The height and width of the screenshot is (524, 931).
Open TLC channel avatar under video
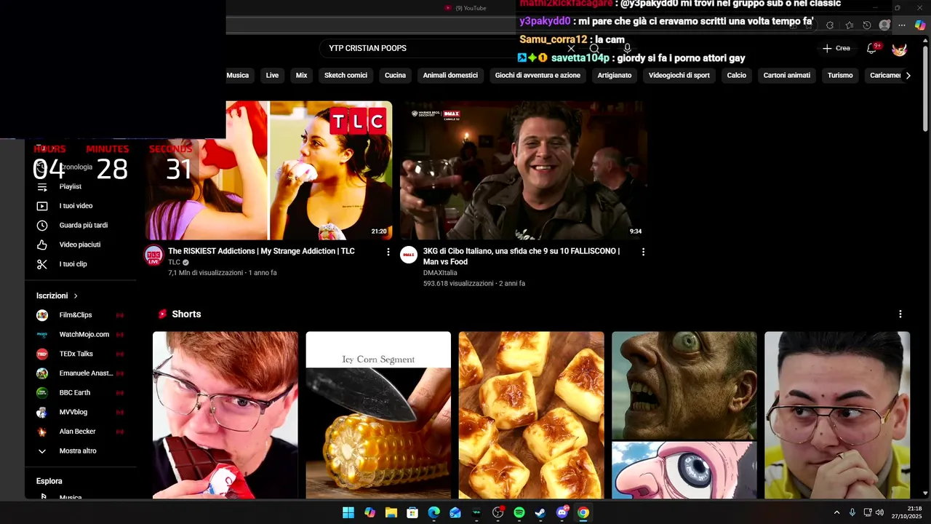click(x=153, y=255)
